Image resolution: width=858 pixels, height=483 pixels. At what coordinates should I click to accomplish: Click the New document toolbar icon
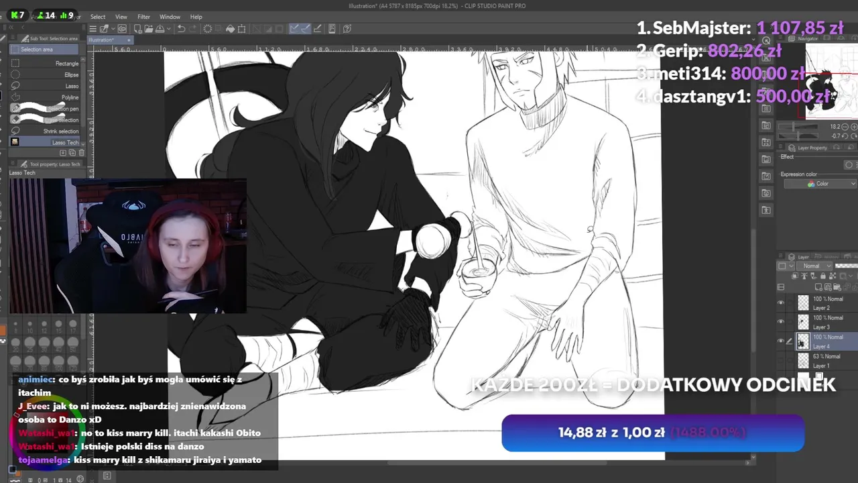[137, 29]
